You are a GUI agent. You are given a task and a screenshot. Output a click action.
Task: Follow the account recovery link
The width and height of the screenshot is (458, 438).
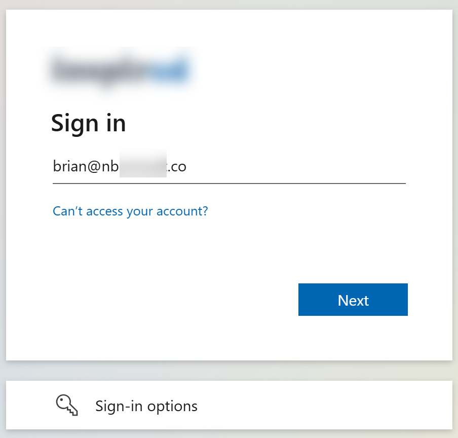[x=130, y=211]
